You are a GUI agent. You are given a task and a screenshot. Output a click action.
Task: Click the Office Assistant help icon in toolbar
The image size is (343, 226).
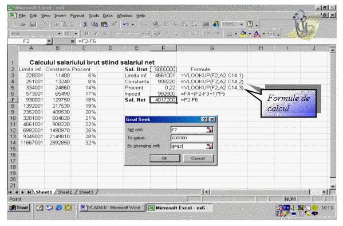pyautogui.click(x=250, y=24)
